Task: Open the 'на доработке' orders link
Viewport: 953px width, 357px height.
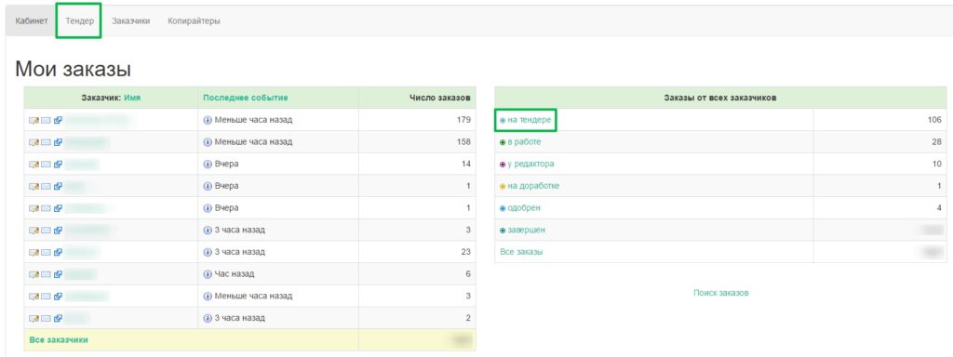Action: tap(533, 186)
